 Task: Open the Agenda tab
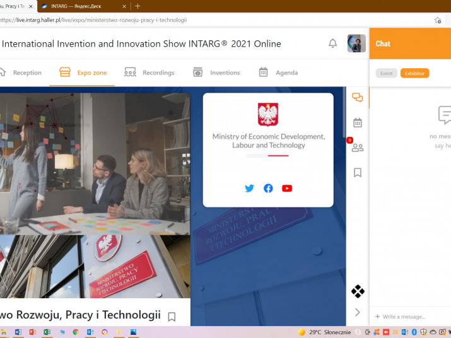pos(278,73)
